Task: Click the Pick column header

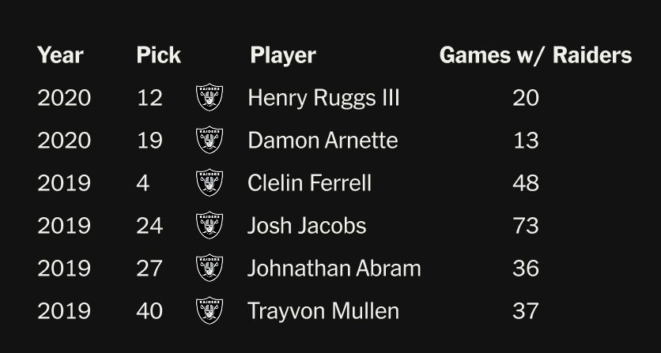Action: pos(158,55)
